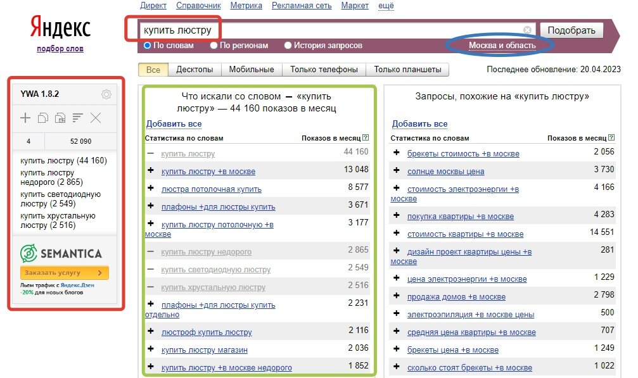Screen dimensions: 638x378
Task: Open 'купить люстру потолочную +в москве' link
Action: pos(209,229)
